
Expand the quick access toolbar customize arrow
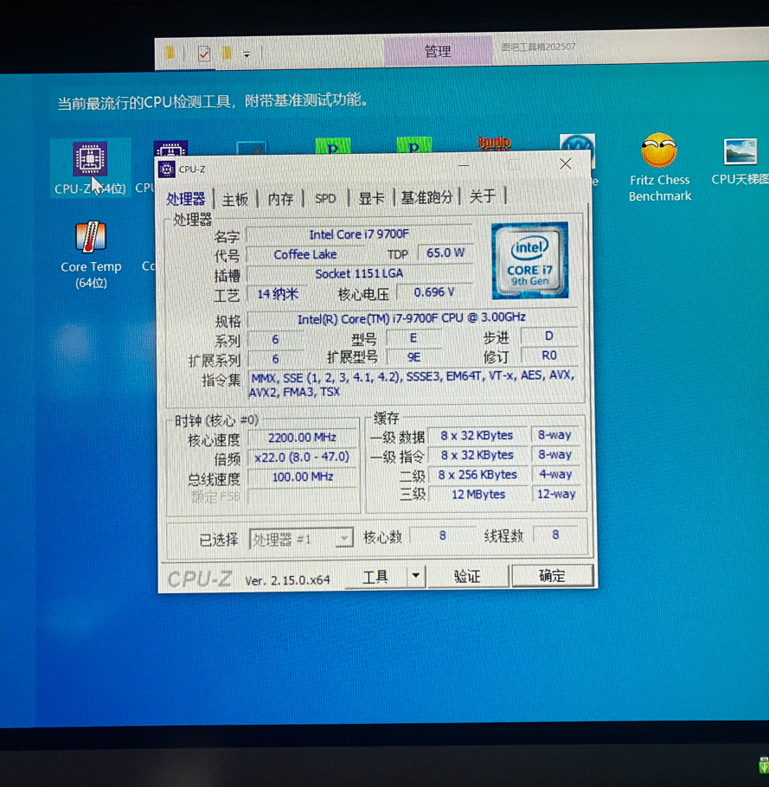(x=247, y=54)
